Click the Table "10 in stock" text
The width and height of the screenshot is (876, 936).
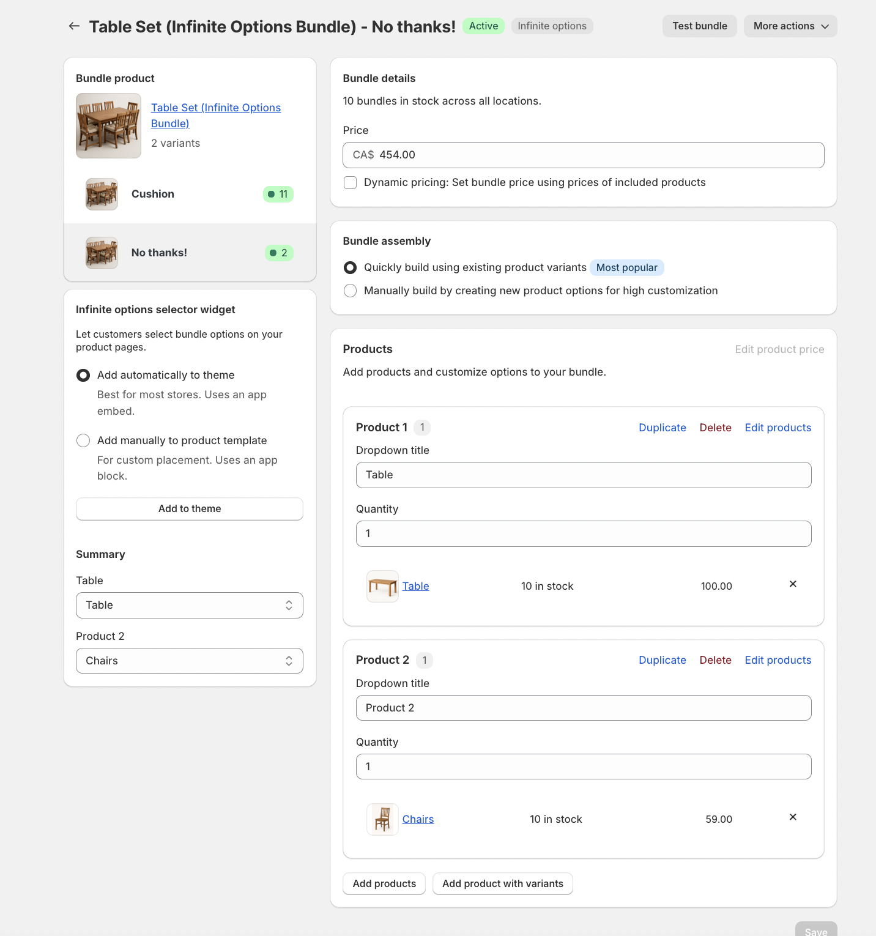pos(547,586)
